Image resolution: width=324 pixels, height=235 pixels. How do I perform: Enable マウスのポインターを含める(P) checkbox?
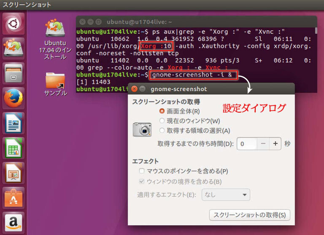[142, 171]
